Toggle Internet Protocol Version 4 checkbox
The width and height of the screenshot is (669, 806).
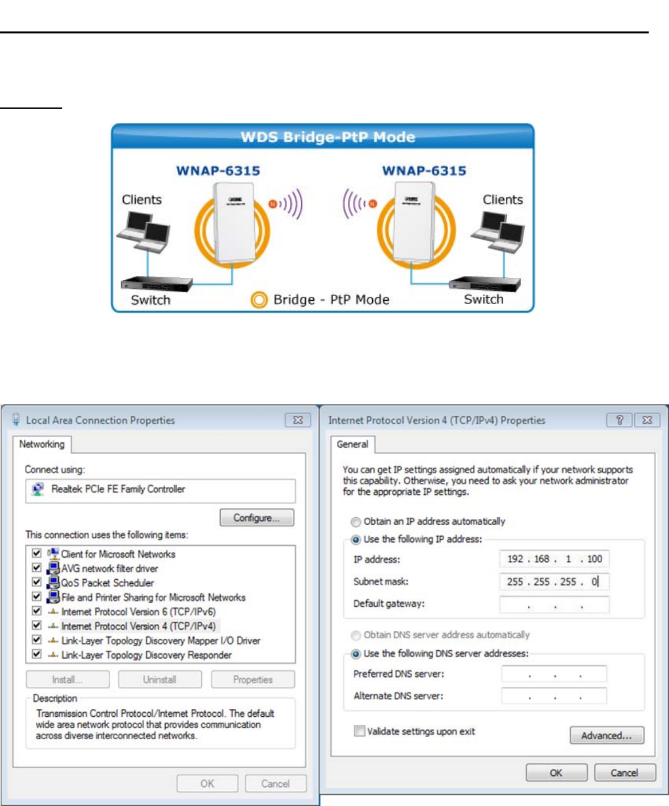pyautogui.click(x=37, y=626)
